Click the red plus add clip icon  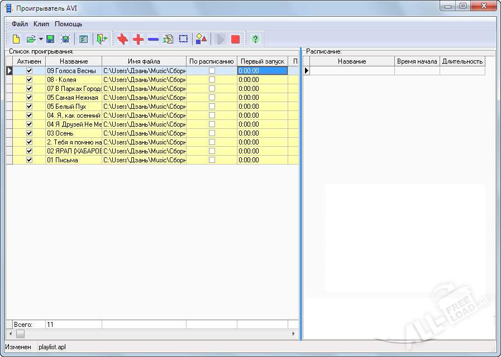point(138,39)
